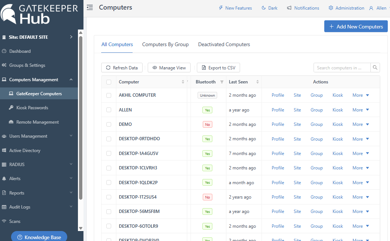Expand the Site: DEFAULT SITE selector

(71, 37)
